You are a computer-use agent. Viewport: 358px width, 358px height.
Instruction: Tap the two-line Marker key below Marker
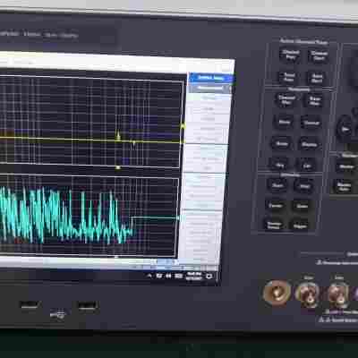pyautogui.click(x=344, y=187)
